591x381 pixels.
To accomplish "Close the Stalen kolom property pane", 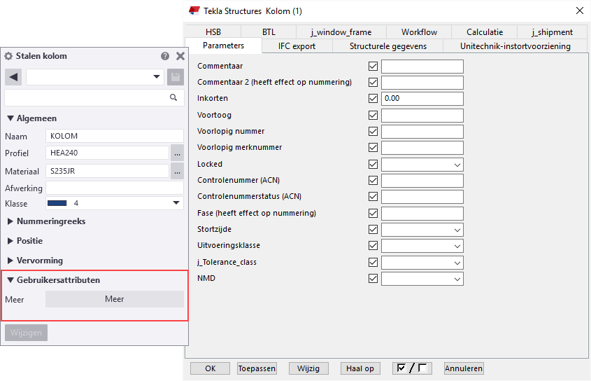I will 180,56.
